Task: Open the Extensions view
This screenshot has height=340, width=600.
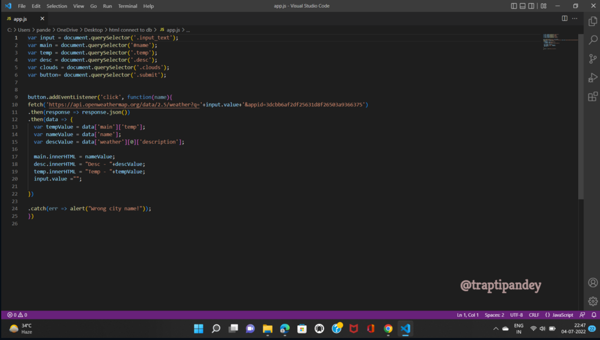Action: click(x=593, y=96)
